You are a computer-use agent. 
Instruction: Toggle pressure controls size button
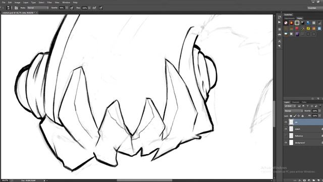(101, 8)
